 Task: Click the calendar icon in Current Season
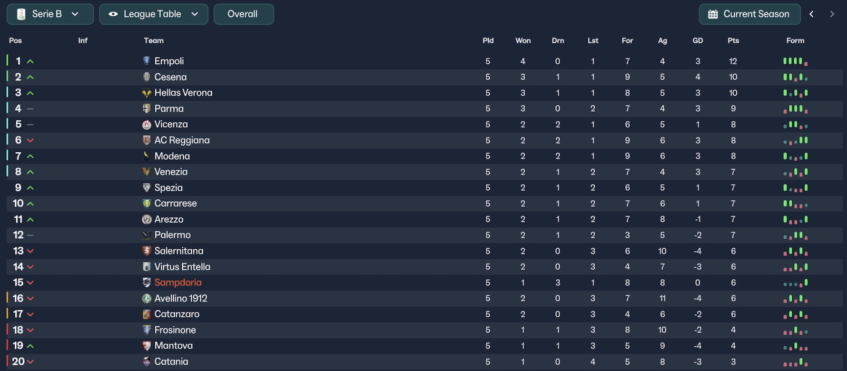click(713, 14)
